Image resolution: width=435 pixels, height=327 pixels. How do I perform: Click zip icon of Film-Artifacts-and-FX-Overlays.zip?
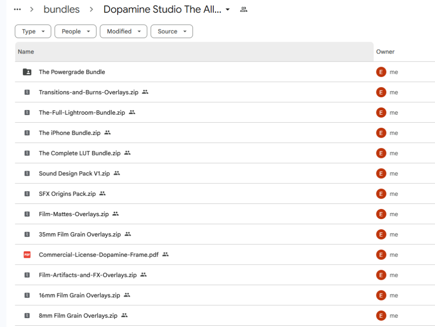[27, 275]
